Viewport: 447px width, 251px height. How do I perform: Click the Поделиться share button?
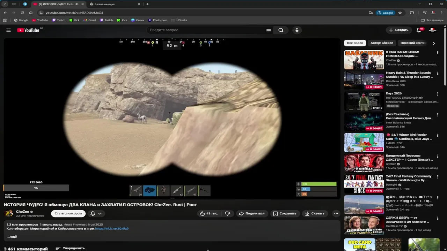click(x=252, y=213)
